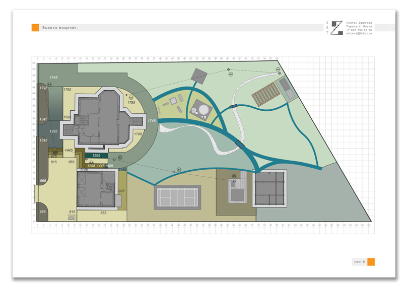Viewport: 409px width, 288px height.
Task: Select the main house footprint
Action: tap(104, 120)
